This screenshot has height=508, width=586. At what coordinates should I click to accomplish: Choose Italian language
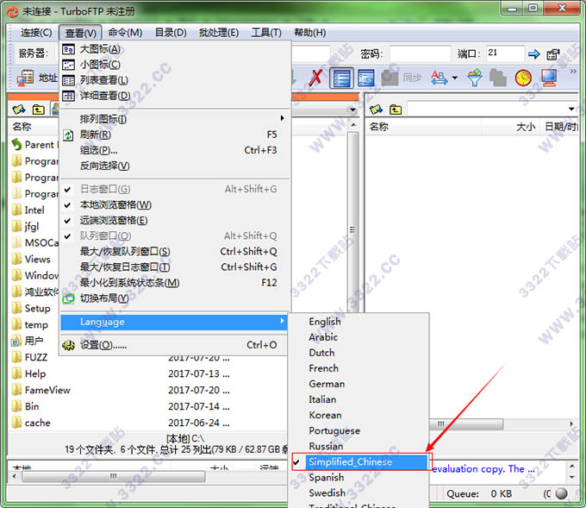[x=359, y=399]
